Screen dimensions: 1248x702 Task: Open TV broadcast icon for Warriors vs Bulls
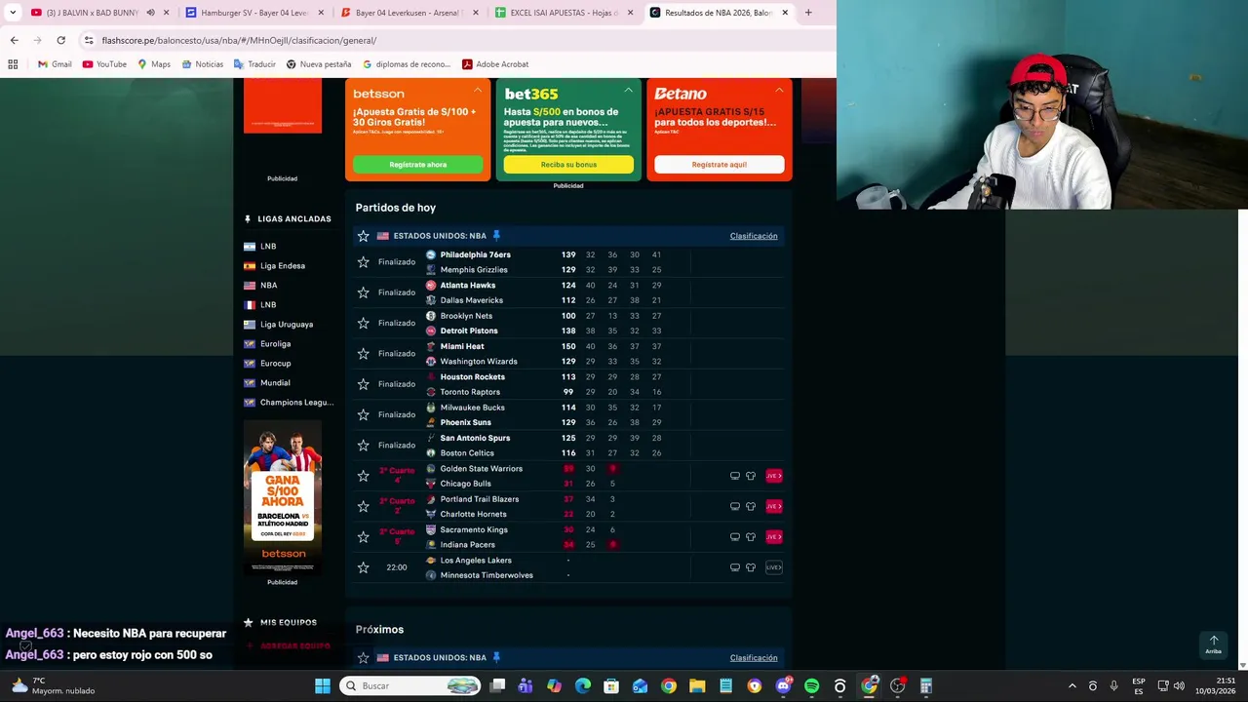pos(735,476)
